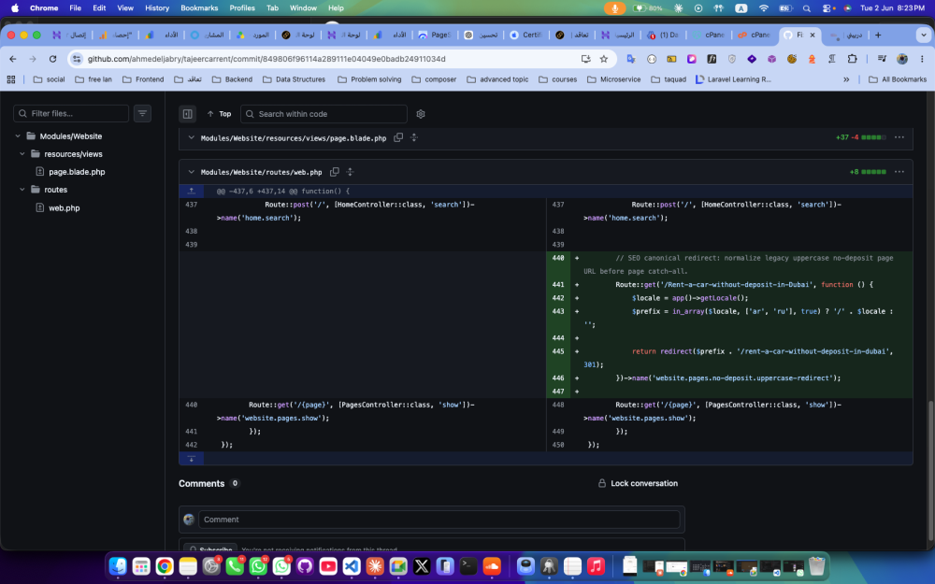Jump to Top of the page
Viewport: 935px width, 584px height.
click(x=219, y=114)
